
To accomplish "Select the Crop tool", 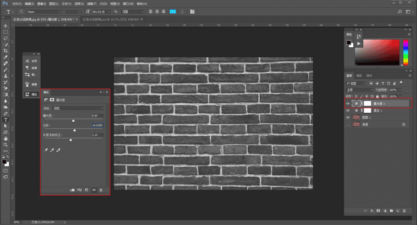I will point(5,51).
